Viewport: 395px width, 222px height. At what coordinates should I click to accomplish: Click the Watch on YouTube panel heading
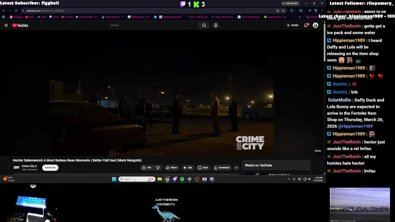[x=258, y=165]
